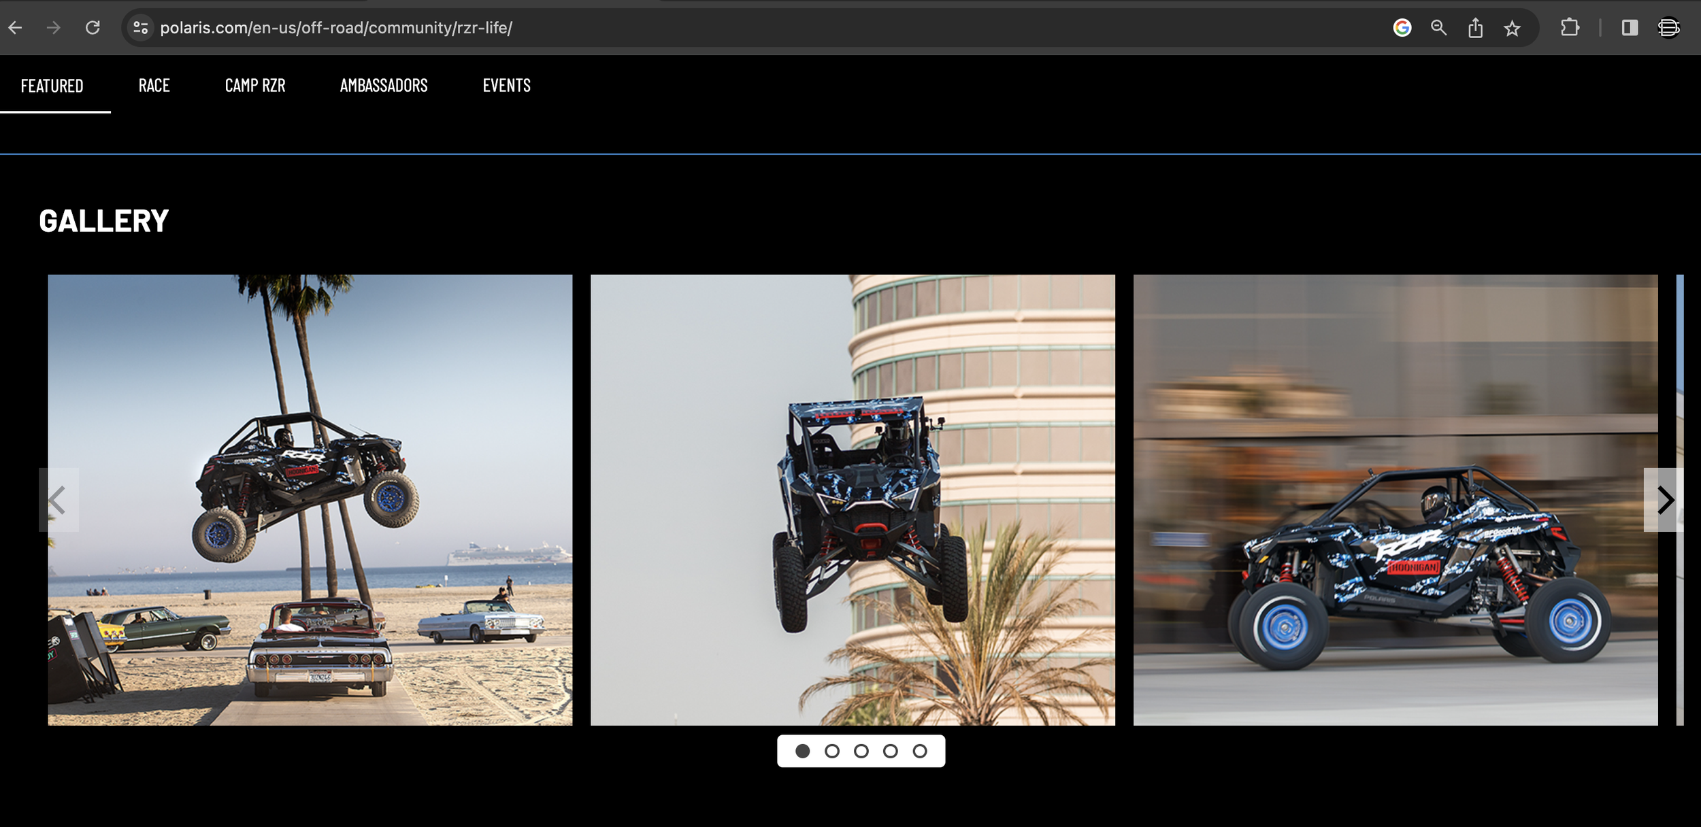
Task: Go to the AMBASSADORS tab
Action: coord(384,86)
